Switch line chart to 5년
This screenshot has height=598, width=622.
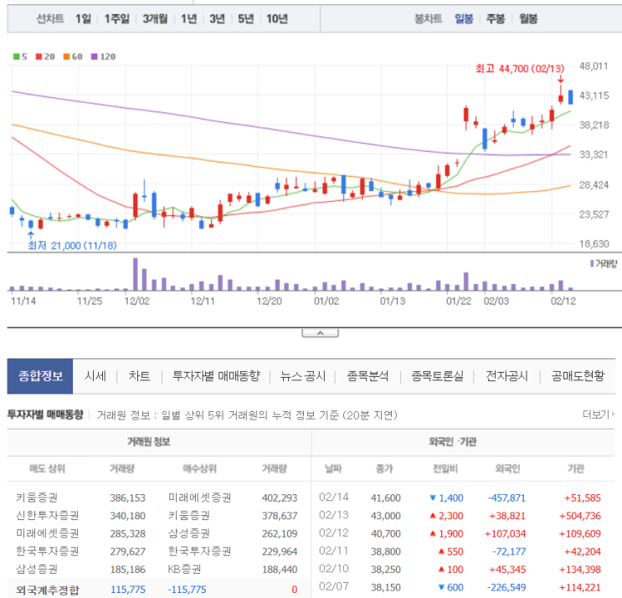pos(245,18)
